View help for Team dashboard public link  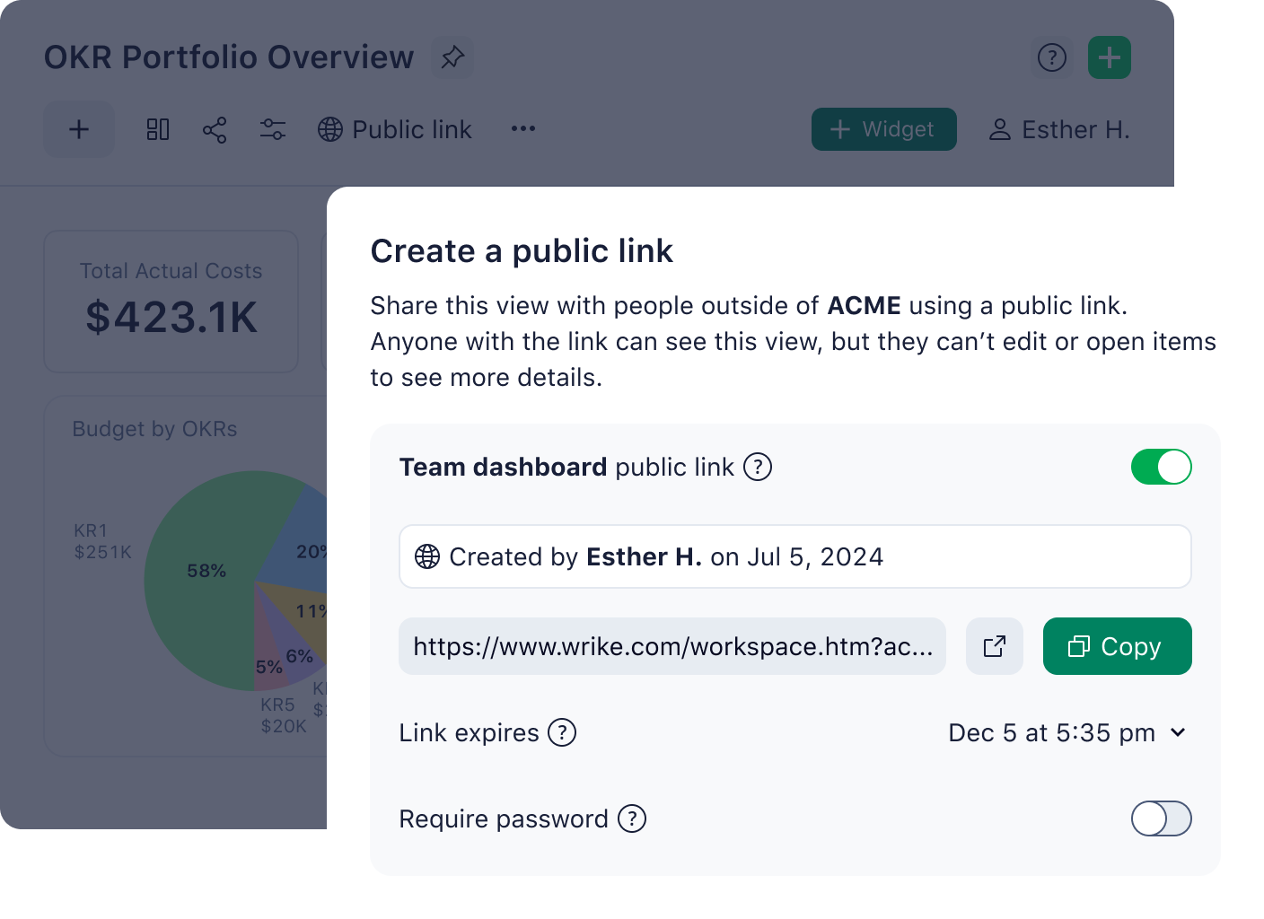(x=757, y=467)
